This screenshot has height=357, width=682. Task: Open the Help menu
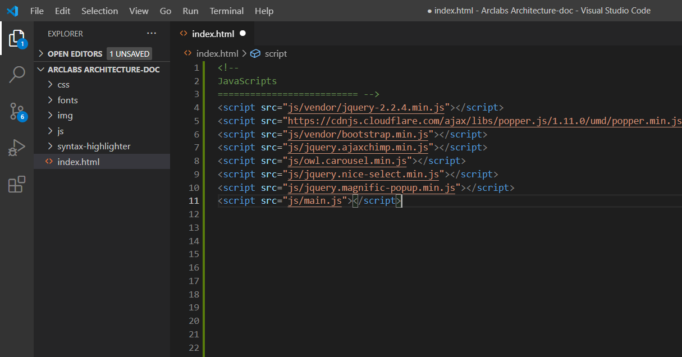(264, 11)
